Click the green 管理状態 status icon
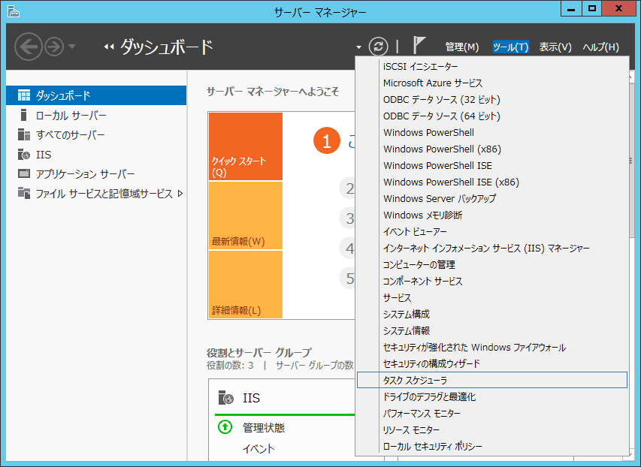Screen dimensions: 641x467 [x=225, y=427]
